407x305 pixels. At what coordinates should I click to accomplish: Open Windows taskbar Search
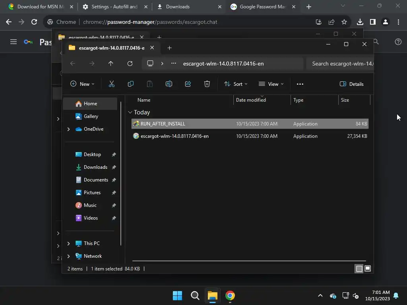195,295
